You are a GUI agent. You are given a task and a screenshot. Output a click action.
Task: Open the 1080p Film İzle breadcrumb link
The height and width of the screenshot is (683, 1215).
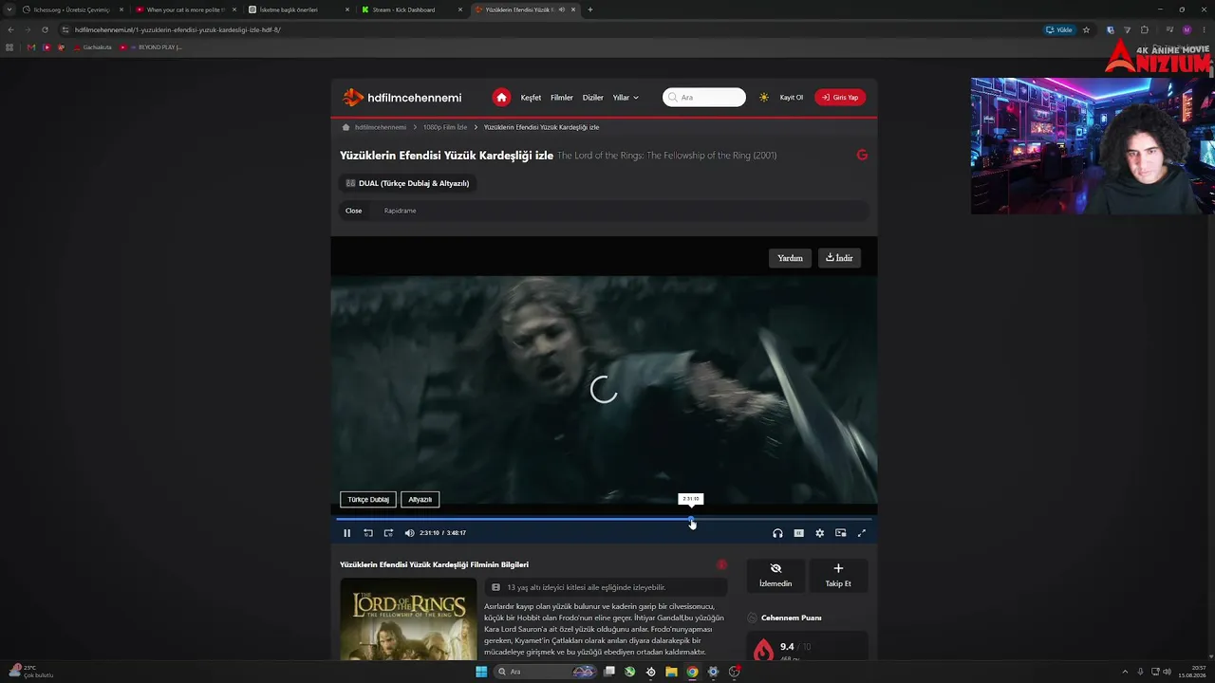[x=445, y=127]
